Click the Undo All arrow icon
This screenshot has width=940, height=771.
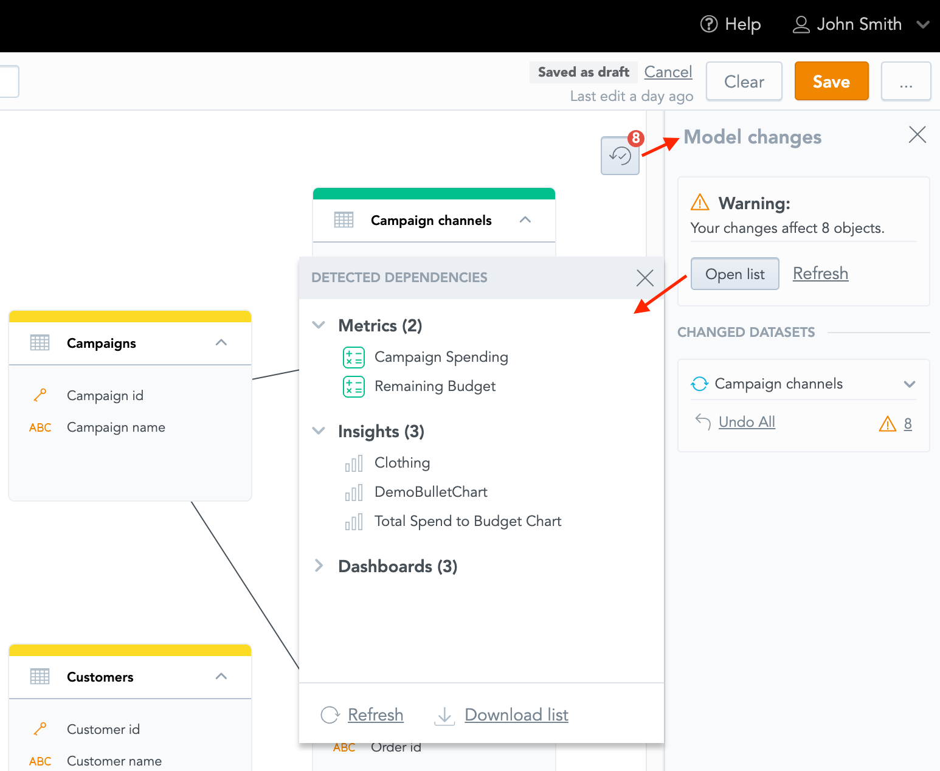[x=703, y=421]
